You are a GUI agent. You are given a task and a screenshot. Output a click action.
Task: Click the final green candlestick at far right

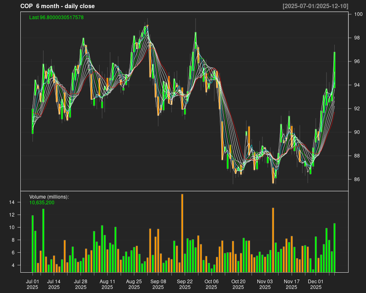click(334, 70)
